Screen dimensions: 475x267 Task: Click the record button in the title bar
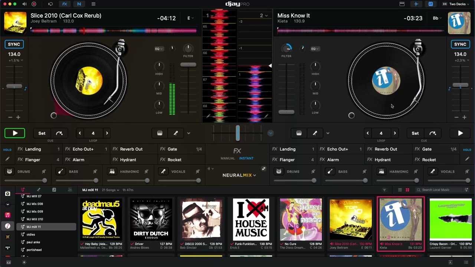coord(34,4)
